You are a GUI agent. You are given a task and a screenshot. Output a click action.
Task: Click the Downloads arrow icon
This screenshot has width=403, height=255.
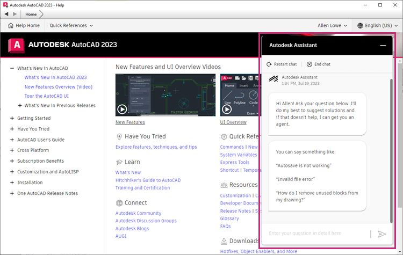[224, 241]
